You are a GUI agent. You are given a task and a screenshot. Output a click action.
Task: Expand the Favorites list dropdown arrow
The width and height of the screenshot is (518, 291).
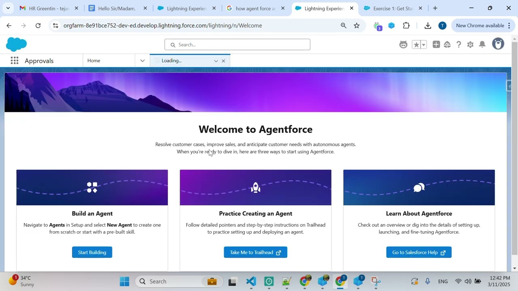pyautogui.click(x=423, y=44)
